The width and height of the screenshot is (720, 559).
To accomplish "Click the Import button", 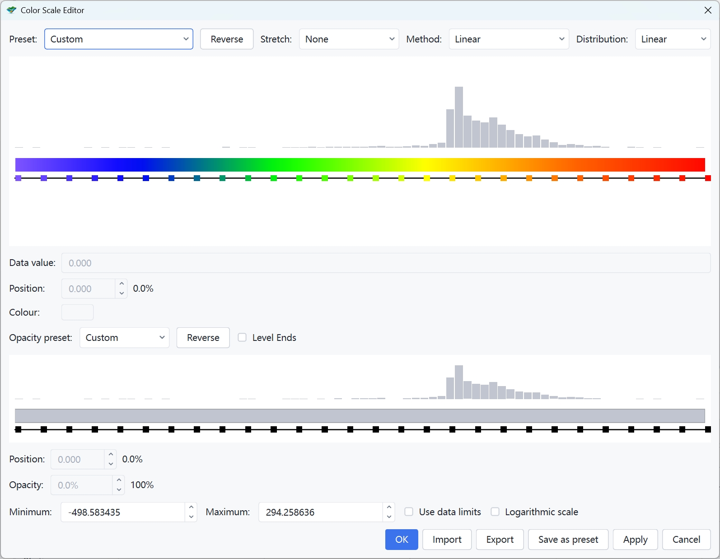I will pyautogui.click(x=447, y=540).
